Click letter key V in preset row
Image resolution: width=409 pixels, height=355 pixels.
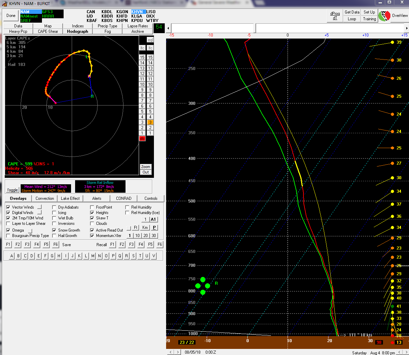coord(154,256)
